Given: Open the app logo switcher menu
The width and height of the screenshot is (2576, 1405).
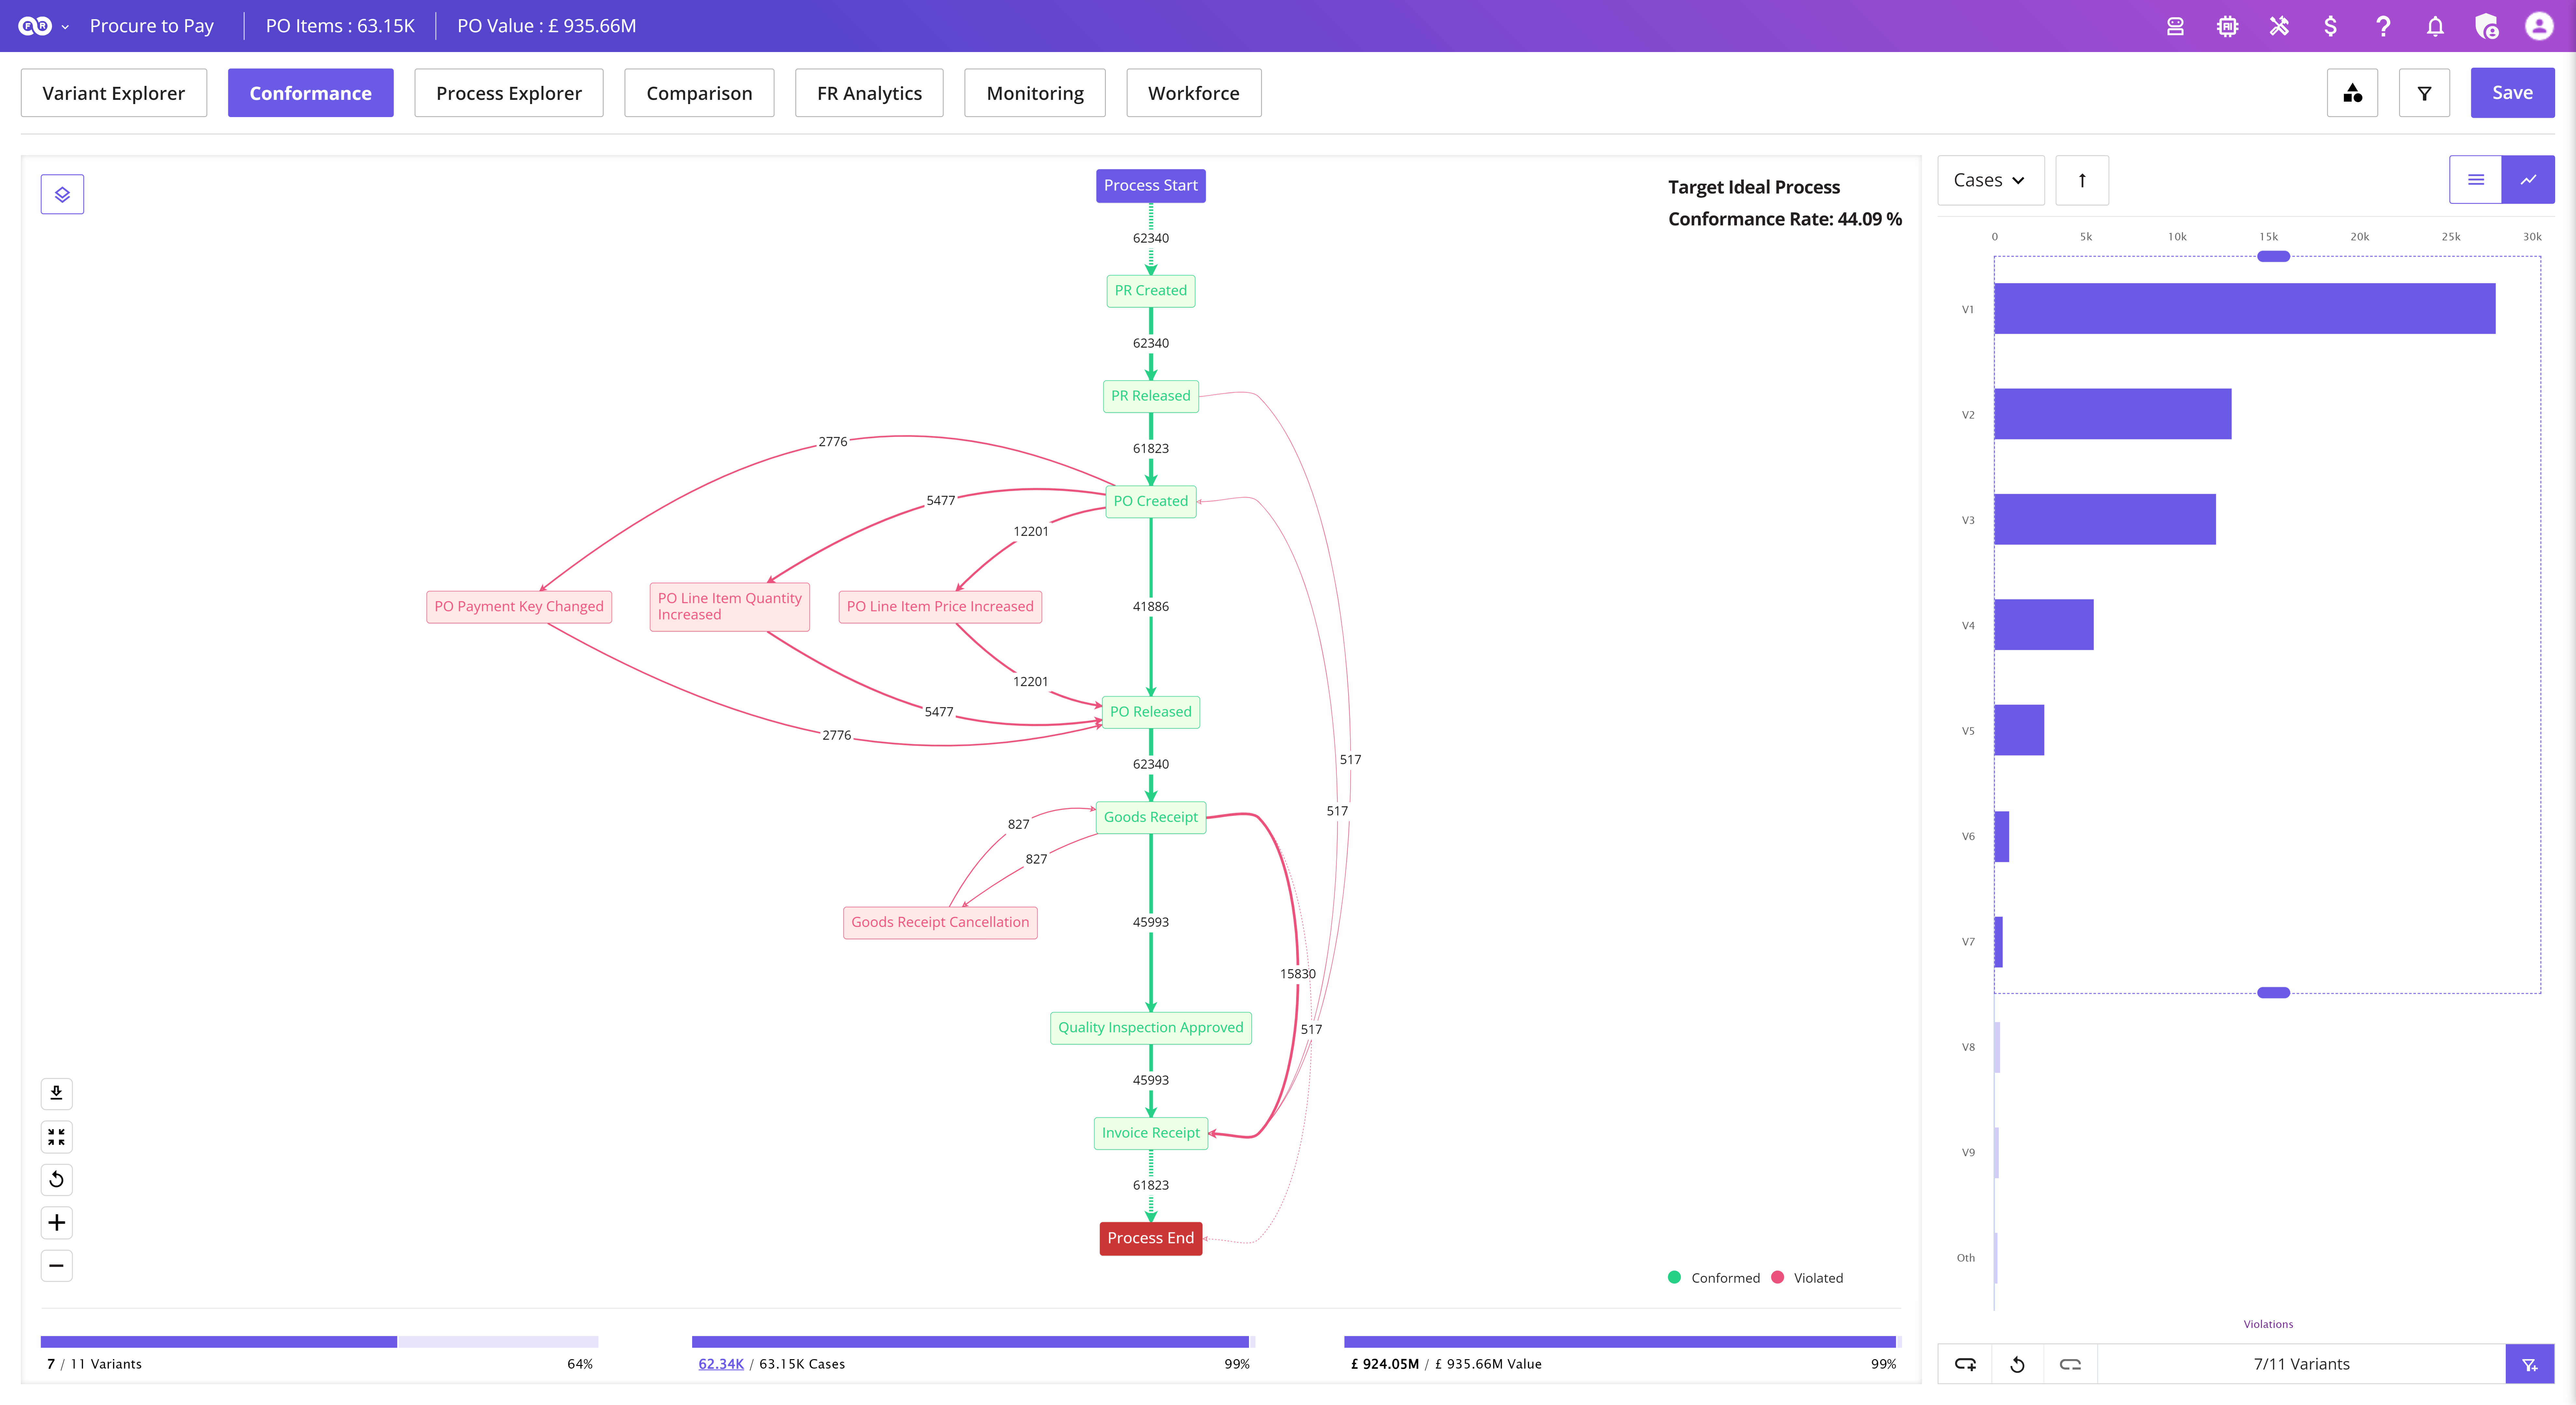Looking at the screenshot, I should click(x=43, y=26).
